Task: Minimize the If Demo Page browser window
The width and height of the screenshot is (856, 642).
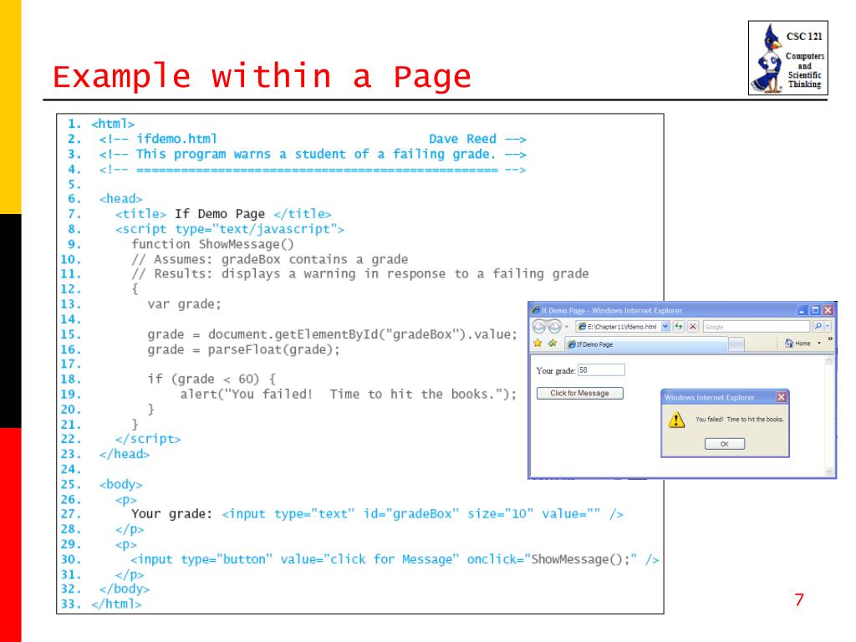Action: (802, 310)
